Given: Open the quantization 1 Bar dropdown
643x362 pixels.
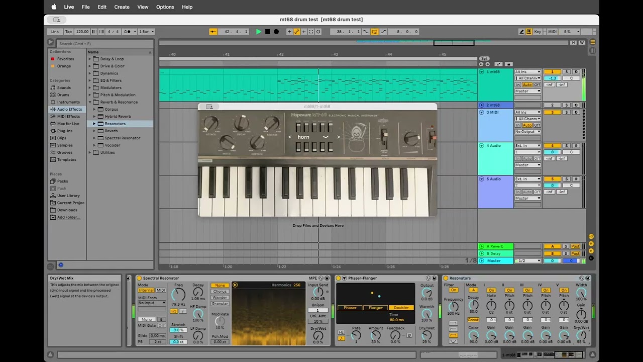Looking at the screenshot, I should point(146,32).
